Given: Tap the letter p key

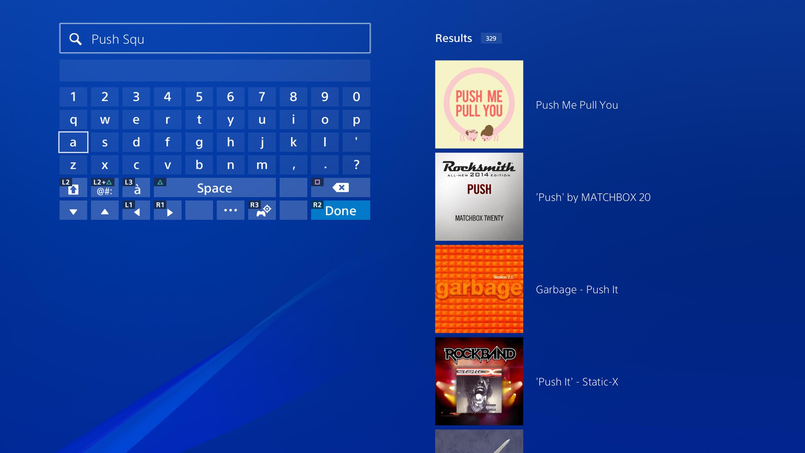Looking at the screenshot, I should (x=356, y=120).
